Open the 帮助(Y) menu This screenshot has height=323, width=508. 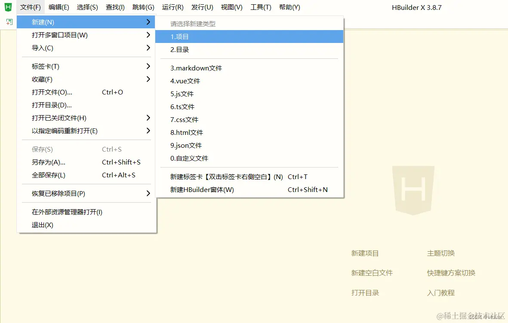coord(289,7)
